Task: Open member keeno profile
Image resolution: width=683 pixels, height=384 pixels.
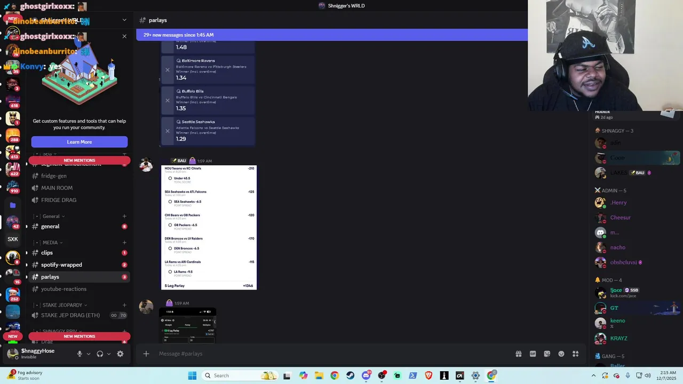Action: (x=635, y=323)
